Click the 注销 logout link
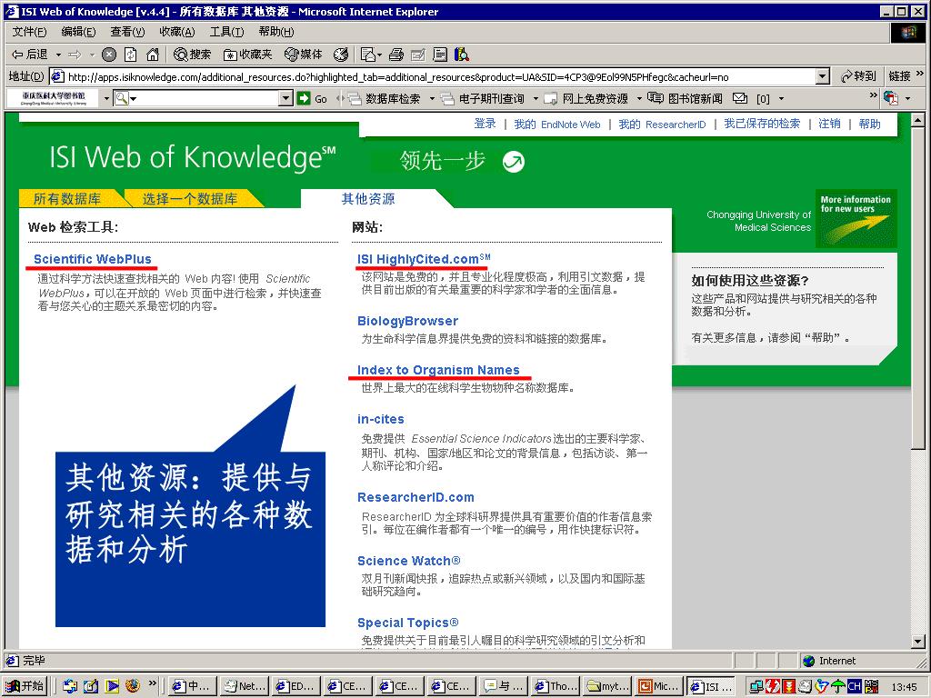The width and height of the screenshot is (931, 698). (x=829, y=124)
